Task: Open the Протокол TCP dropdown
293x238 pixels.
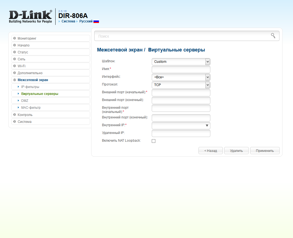Action: click(x=181, y=85)
